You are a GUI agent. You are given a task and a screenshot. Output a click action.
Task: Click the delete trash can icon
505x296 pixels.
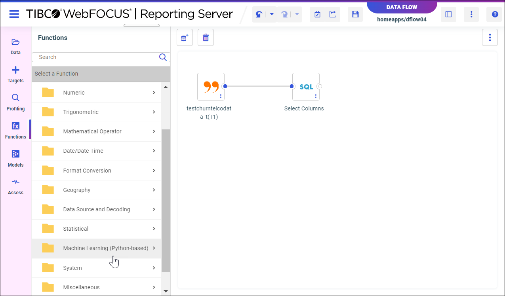(x=206, y=38)
